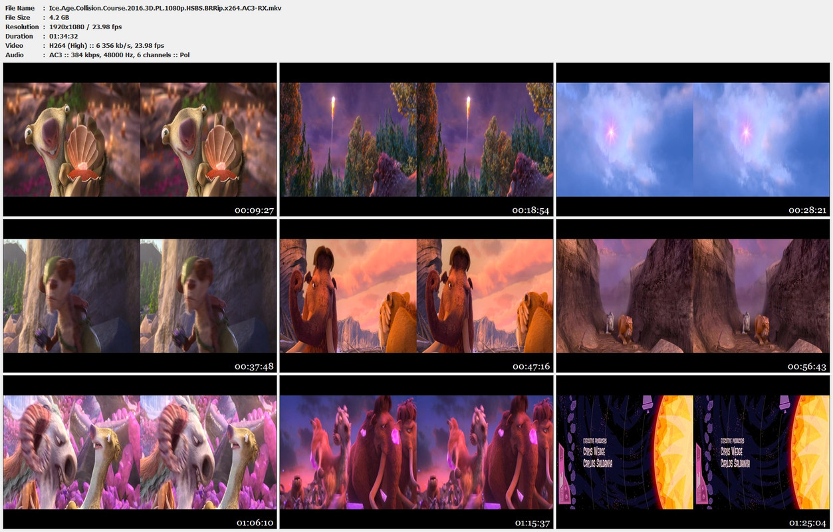
Task: Click the credits thumbnail stamped 01:25:04
Action: tap(693, 452)
